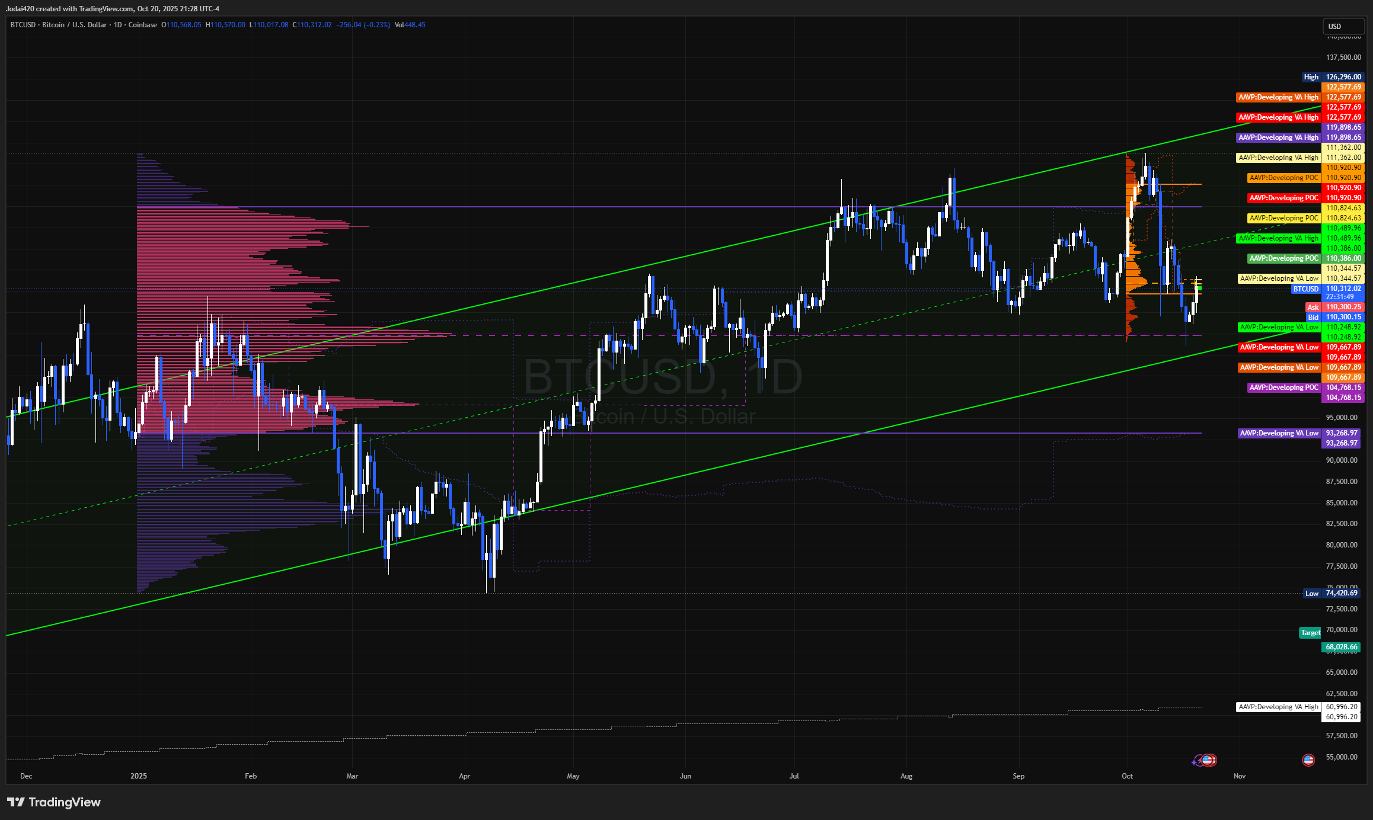Image resolution: width=1373 pixels, height=820 pixels.
Task: Click the High 126,296.00 price label
Action: click(x=1343, y=77)
